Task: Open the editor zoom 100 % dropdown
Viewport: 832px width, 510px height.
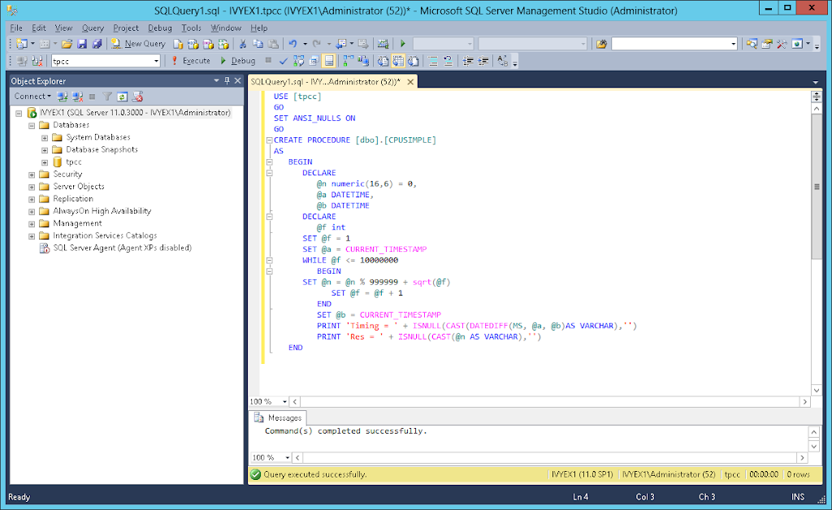Action: [284, 402]
